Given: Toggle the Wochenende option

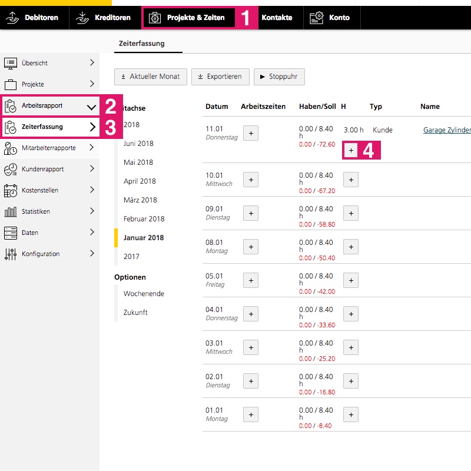Looking at the screenshot, I should click(x=144, y=294).
